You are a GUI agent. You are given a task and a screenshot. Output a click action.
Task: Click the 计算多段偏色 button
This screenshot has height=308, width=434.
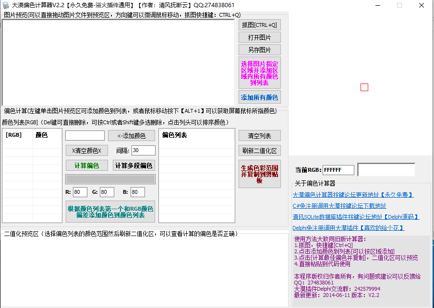pos(133,166)
